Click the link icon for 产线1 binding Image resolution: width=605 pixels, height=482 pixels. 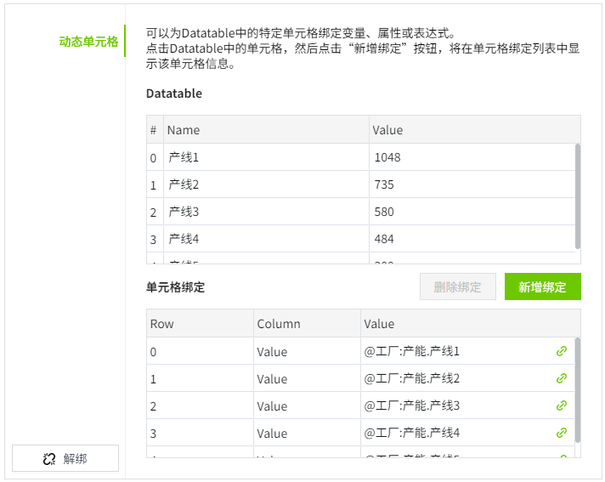tap(561, 351)
